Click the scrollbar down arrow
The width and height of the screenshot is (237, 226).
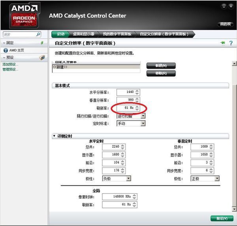[x=234, y=209]
